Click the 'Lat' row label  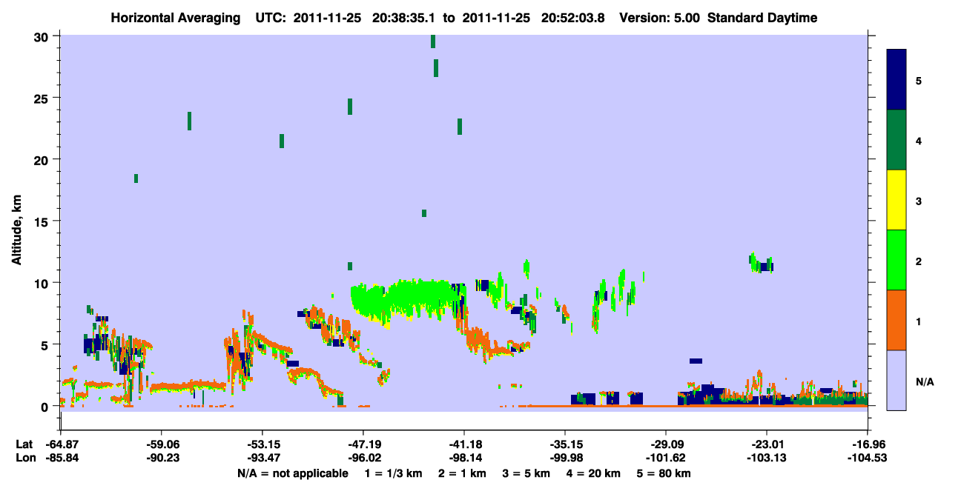[x=24, y=444]
